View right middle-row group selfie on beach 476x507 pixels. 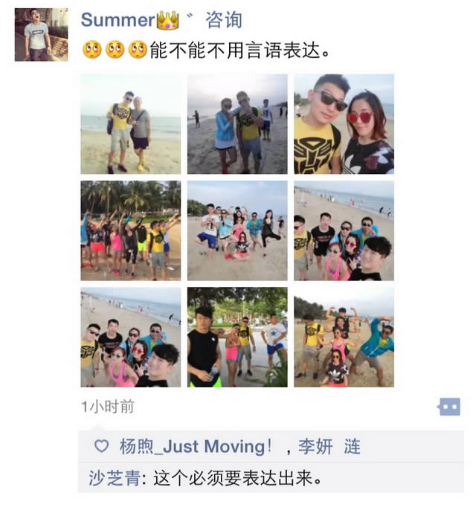(344, 230)
